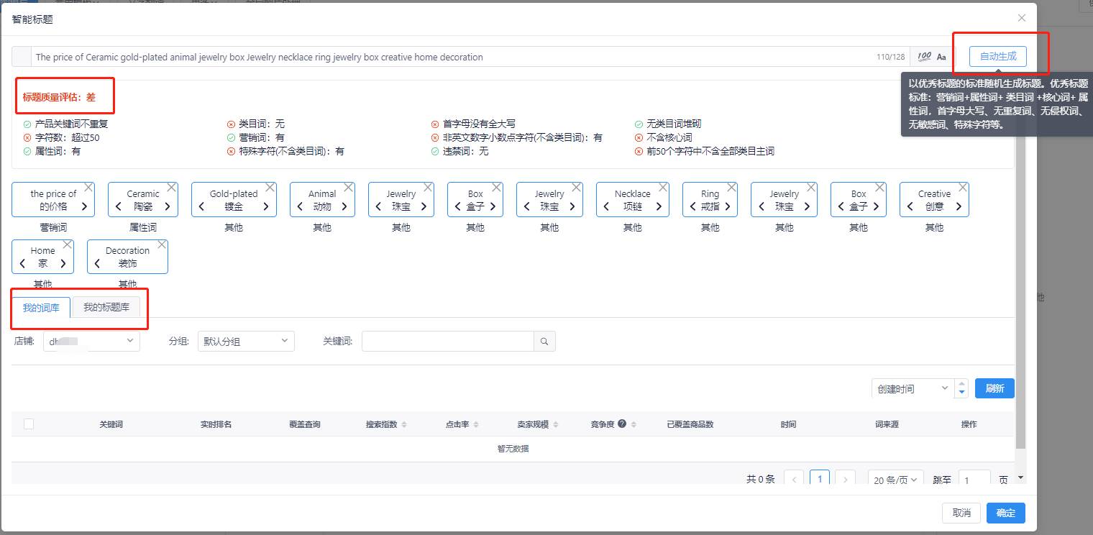
Task: Open the 20 条/页 page size dropdown
Action: [x=895, y=480]
